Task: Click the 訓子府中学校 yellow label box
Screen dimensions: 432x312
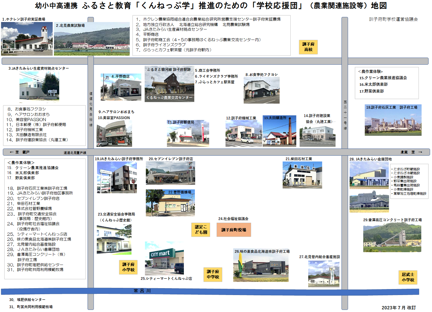Action: pyautogui.click(x=213, y=274)
